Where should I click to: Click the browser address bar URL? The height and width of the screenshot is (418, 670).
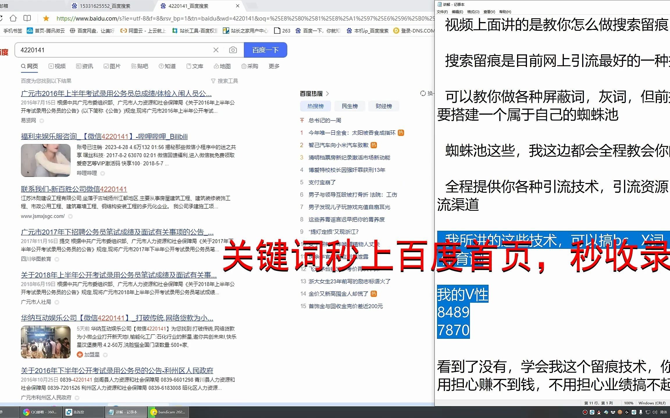coord(245,19)
